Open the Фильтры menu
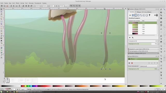Viewport: 166px width, 93px height. click(31, 3)
